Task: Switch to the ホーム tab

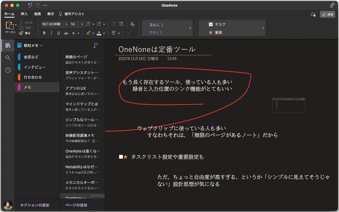Action: [x=9, y=14]
